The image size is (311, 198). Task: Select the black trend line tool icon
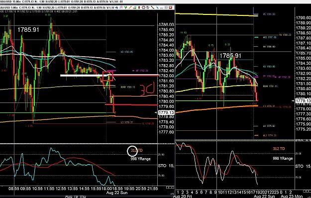[x=152, y=7]
